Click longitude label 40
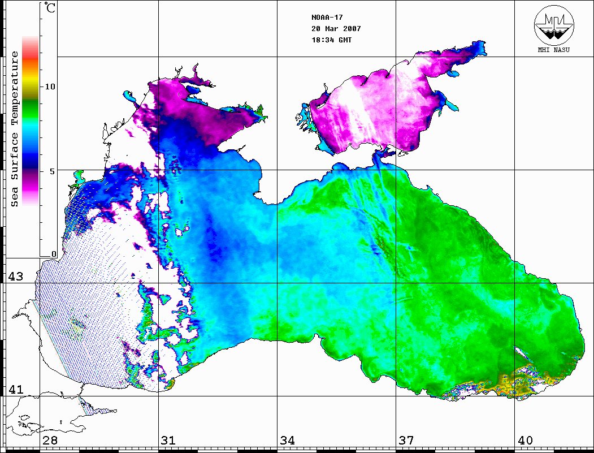Screen dimensions: 594x453 click(524, 441)
